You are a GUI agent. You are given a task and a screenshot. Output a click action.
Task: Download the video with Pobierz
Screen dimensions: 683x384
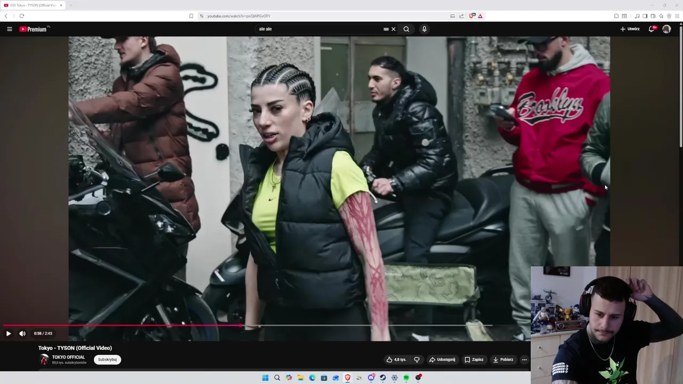(x=503, y=359)
